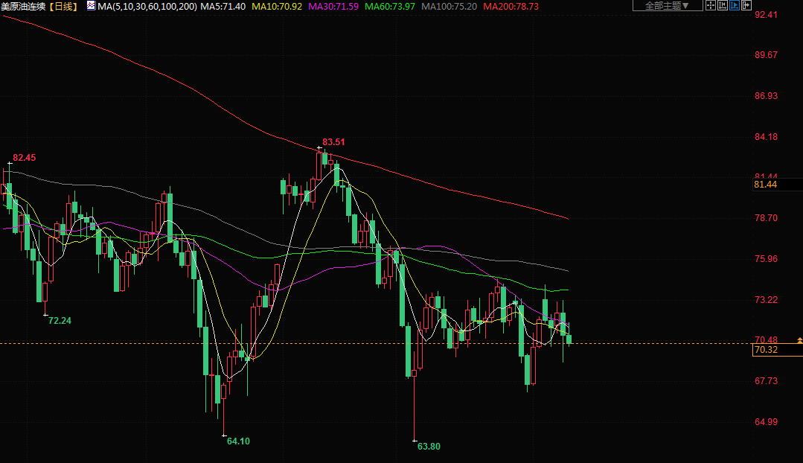Click the 63.80 low price marker
The image size is (803, 463).
(x=429, y=447)
